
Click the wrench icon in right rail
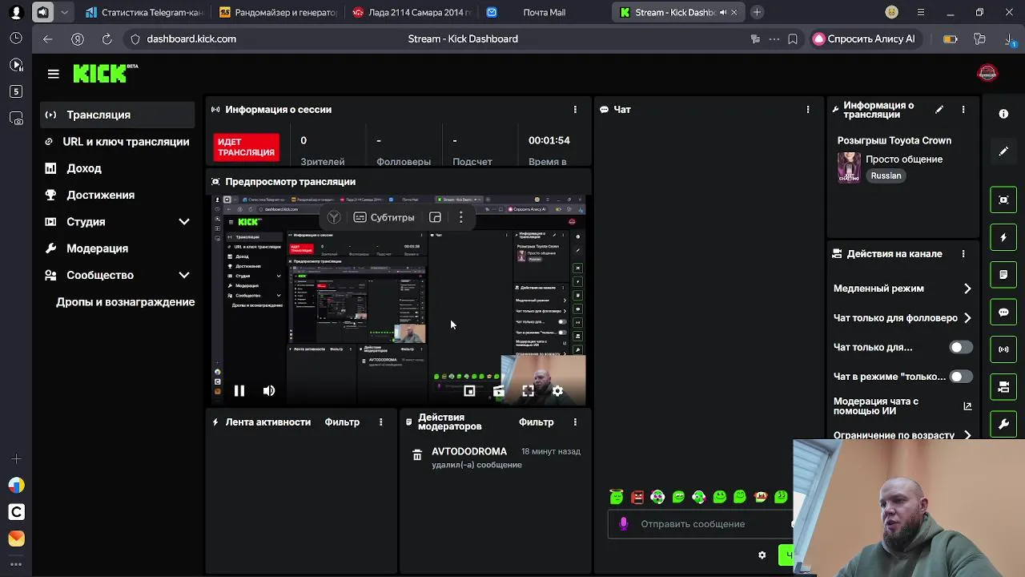click(1003, 424)
